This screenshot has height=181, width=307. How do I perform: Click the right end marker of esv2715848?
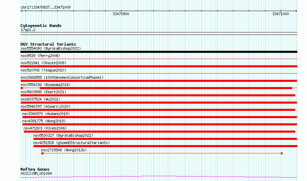(281, 153)
